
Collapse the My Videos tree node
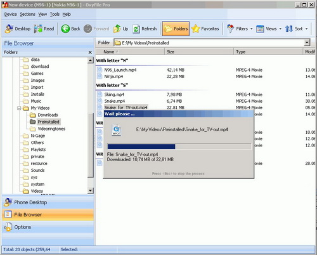pos(19,108)
